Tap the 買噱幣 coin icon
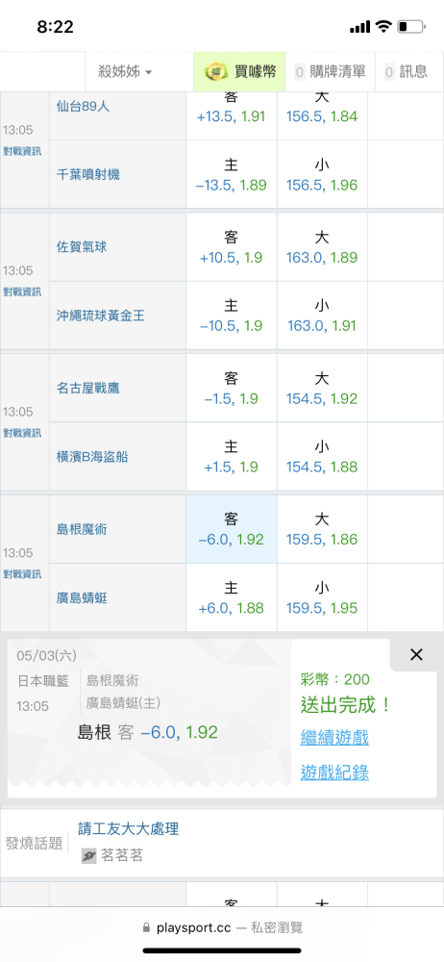This screenshot has width=444, height=962. (x=214, y=72)
